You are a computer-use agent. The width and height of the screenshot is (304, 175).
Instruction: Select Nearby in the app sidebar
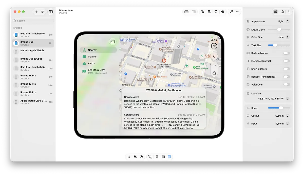pos(98,50)
